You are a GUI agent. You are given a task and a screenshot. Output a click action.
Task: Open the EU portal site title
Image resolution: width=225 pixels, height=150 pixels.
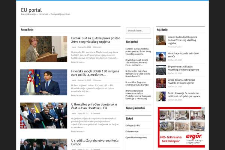tap(31, 10)
